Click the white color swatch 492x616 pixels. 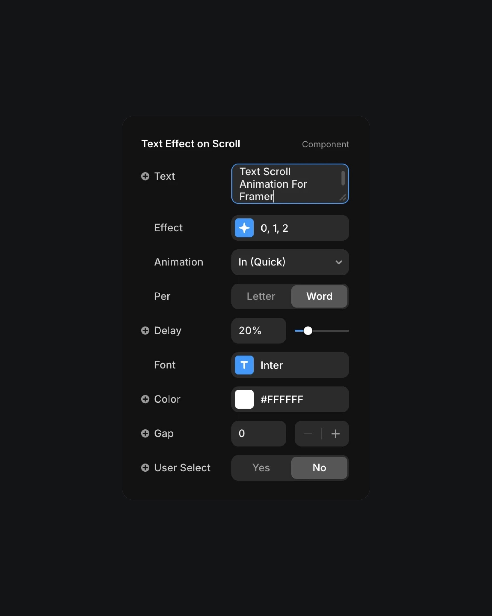coord(244,399)
